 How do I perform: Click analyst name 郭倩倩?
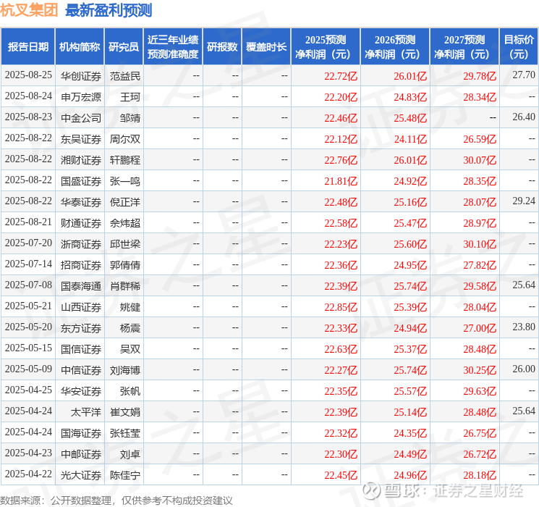(x=125, y=265)
